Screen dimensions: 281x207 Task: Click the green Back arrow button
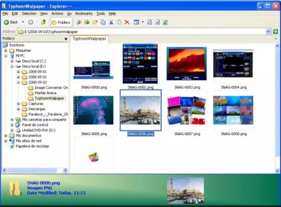(11, 22)
